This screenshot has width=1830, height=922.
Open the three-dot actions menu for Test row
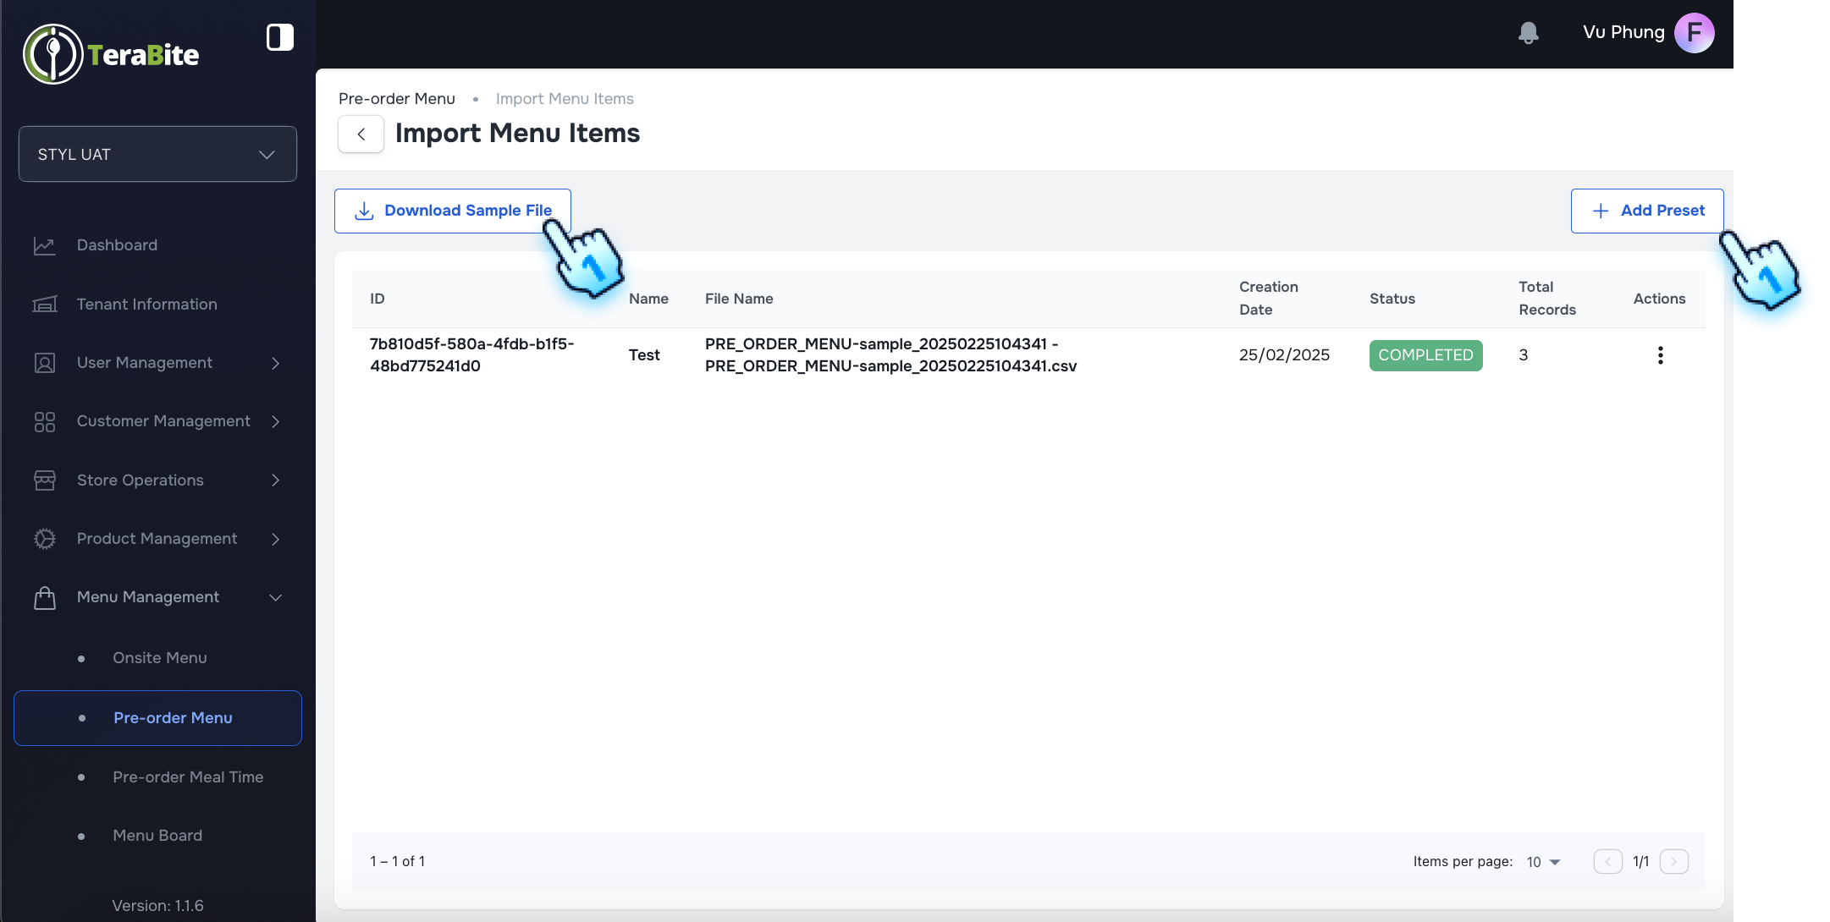coord(1660,355)
